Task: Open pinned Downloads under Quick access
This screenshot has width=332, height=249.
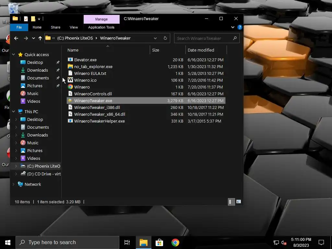Action: (x=37, y=70)
